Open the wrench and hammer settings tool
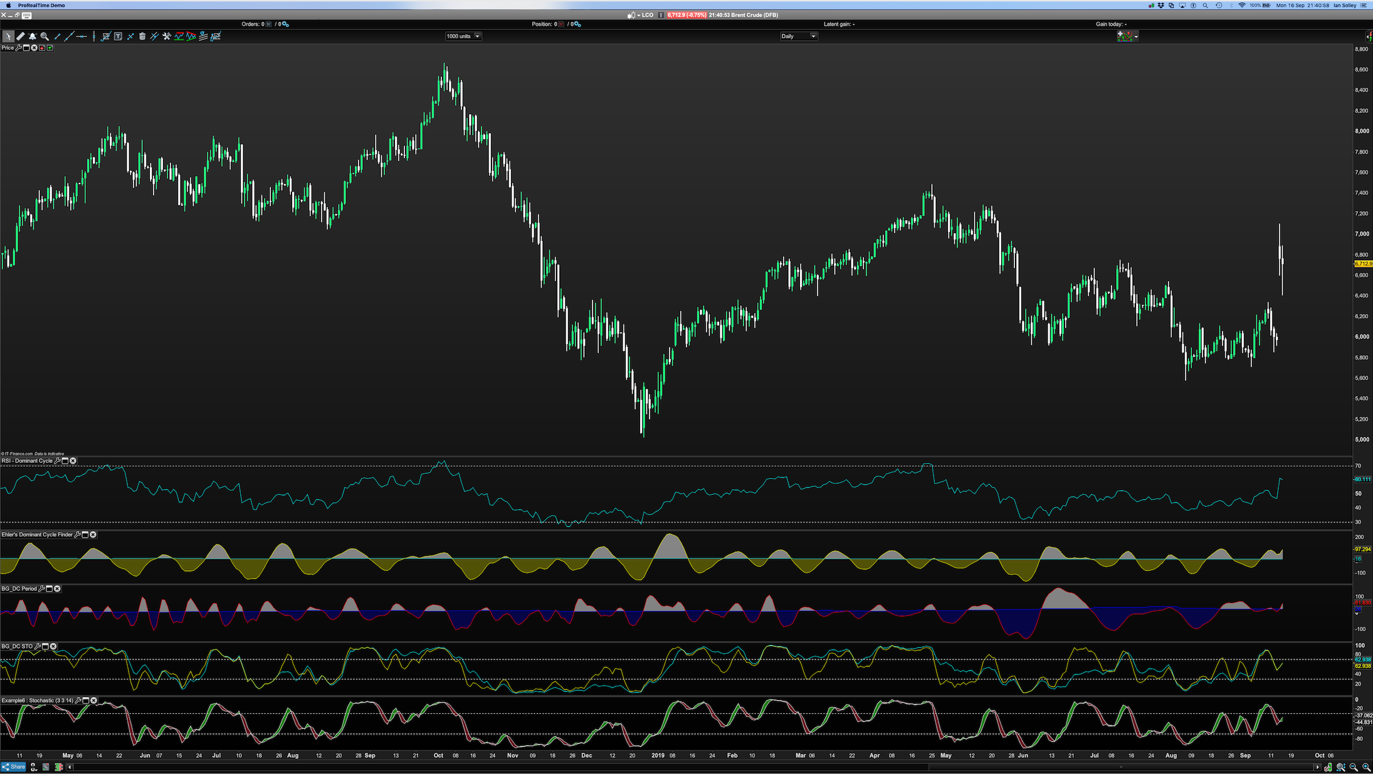1373x774 pixels. (167, 36)
